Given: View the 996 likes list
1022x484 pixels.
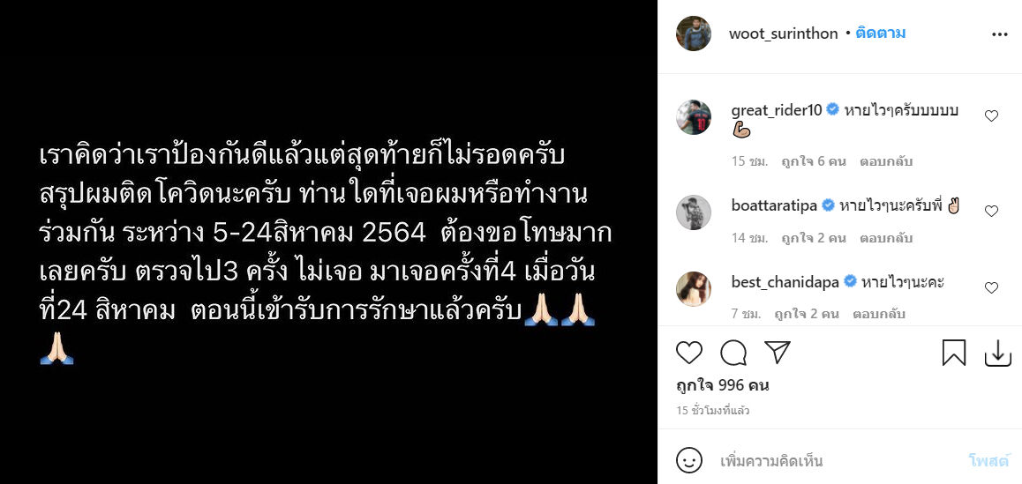Looking at the screenshot, I should point(723,385).
